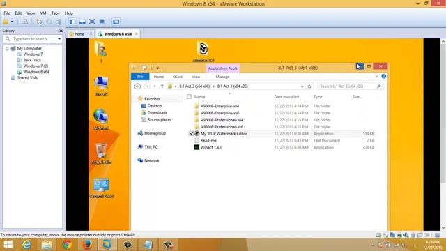Open VMware View menu
The width and height of the screenshot is (446, 251).
pos(31,13)
